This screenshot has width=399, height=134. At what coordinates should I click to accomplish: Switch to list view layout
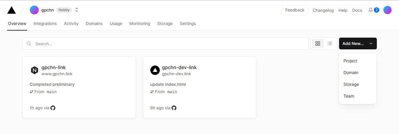[x=330, y=43]
